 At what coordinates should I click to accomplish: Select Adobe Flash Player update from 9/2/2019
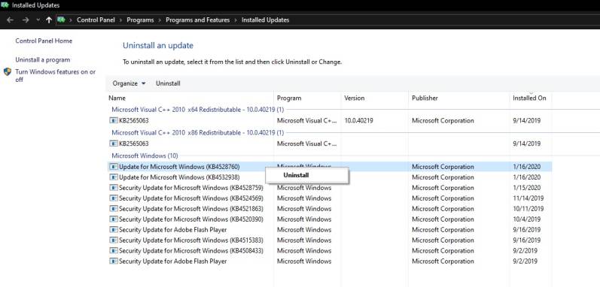pyautogui.click(x=329, y=261)
